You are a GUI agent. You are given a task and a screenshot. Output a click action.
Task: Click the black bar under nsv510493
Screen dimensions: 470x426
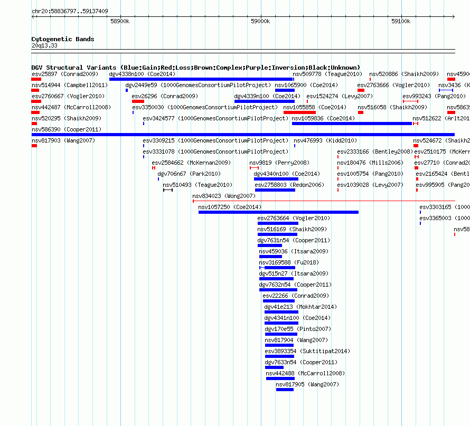tap(168, 190)
